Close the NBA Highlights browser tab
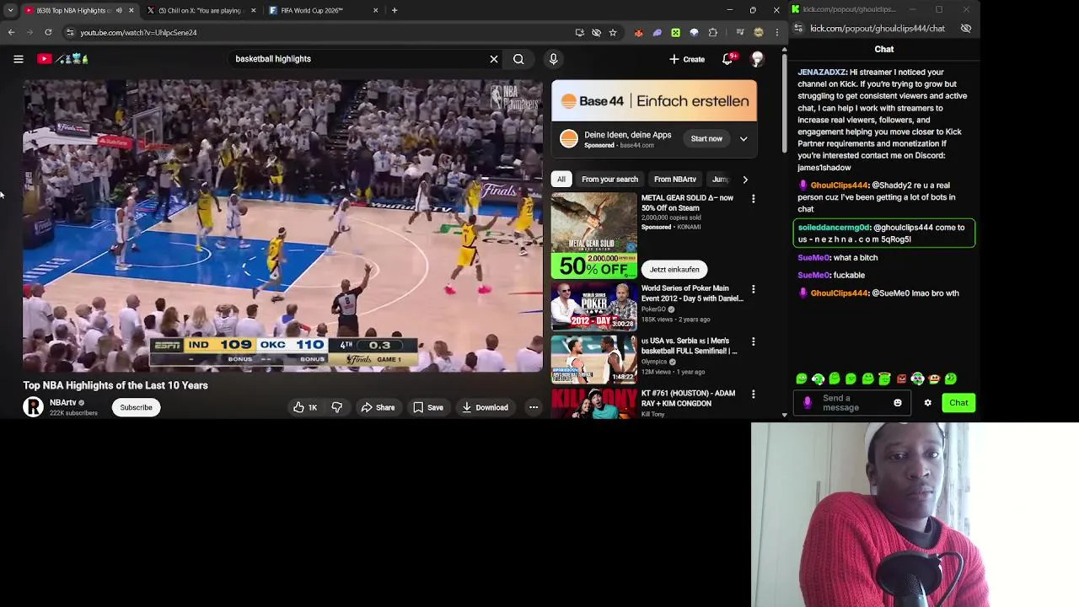 click(131, 10)
